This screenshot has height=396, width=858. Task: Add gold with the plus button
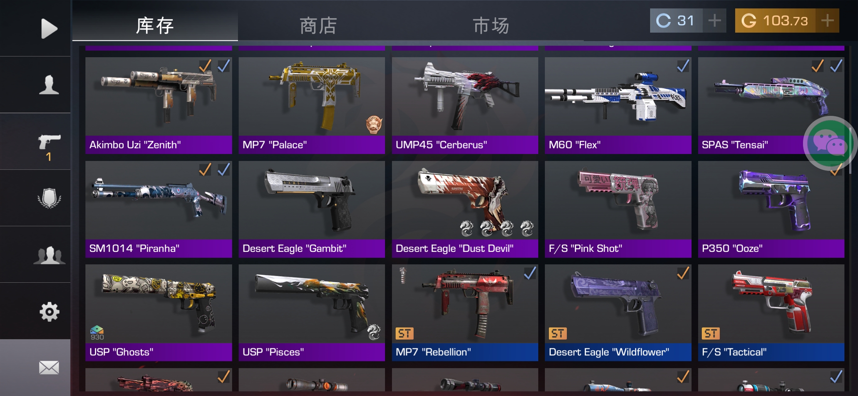827,21
